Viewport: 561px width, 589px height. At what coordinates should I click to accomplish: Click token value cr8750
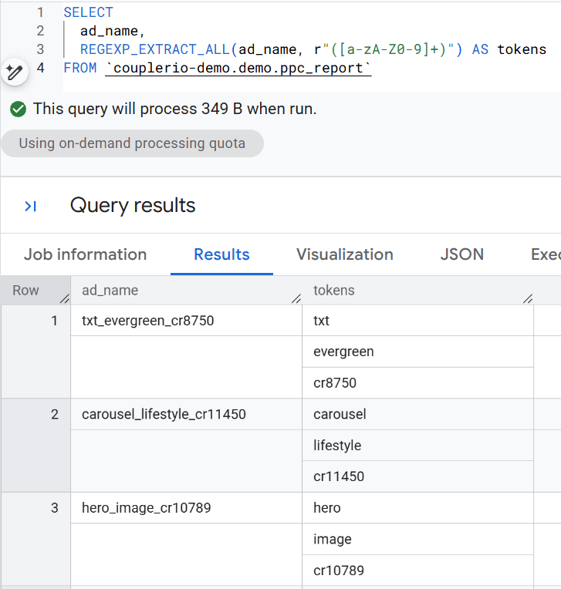coord(417,383)
